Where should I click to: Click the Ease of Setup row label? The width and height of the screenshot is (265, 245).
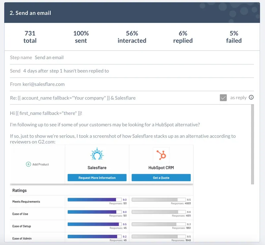point(22,226)
